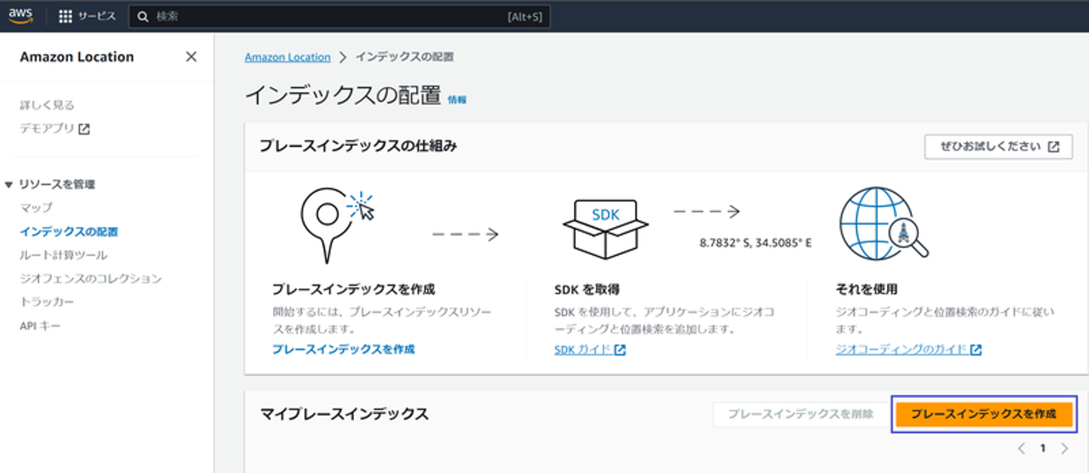Screen dimensions: 1089x473
Task: Click the external icon after ジオコーディングのガイド
Action: pyautogui.click(x=976, y=350)
